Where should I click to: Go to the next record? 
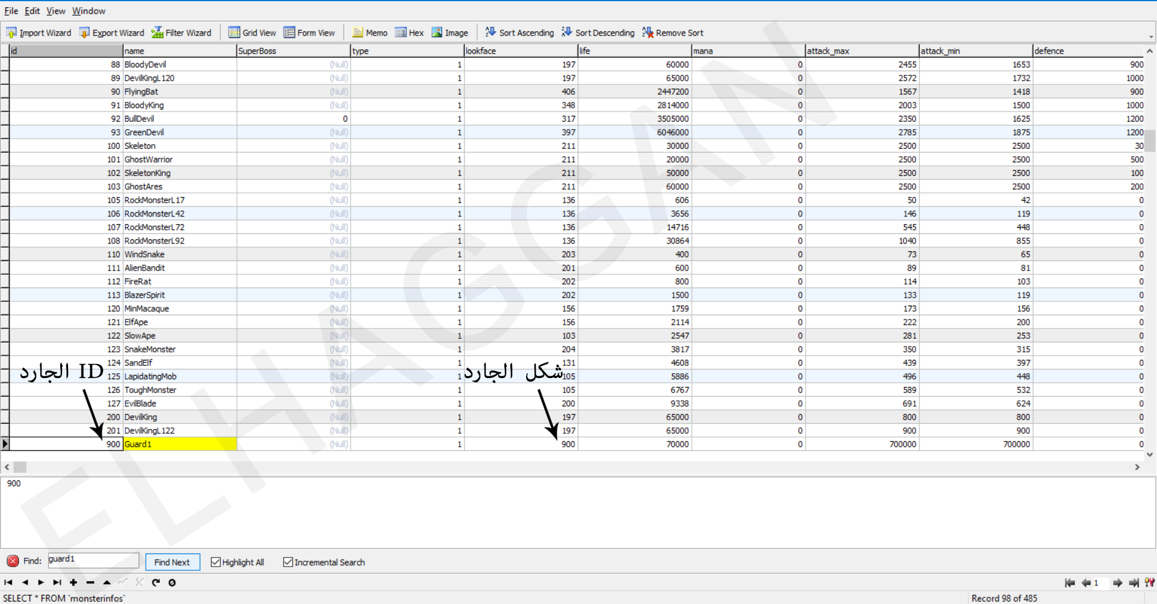(x=41, y=582)
